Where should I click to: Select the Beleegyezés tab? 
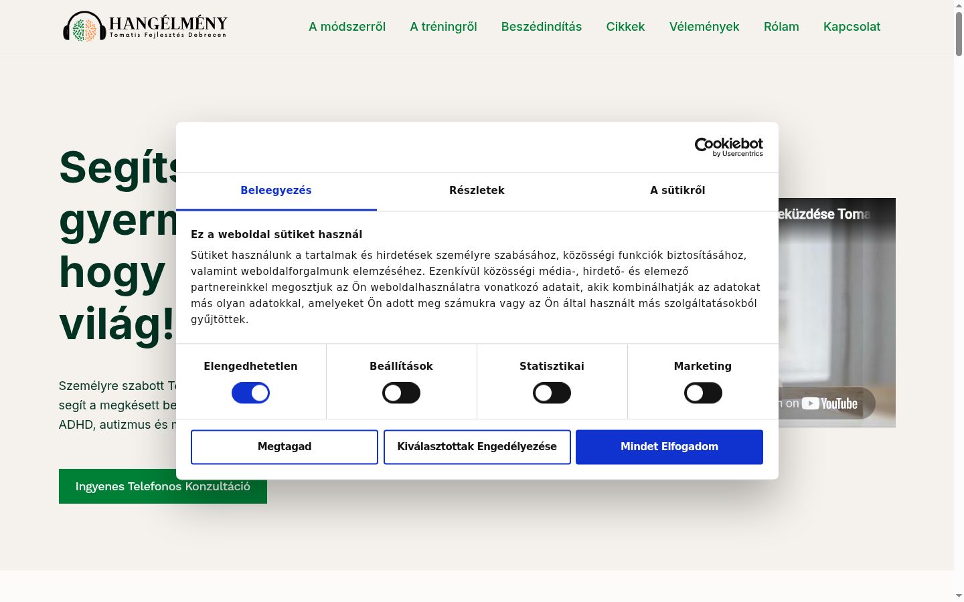pyautogui.click(x=276, y=191)
